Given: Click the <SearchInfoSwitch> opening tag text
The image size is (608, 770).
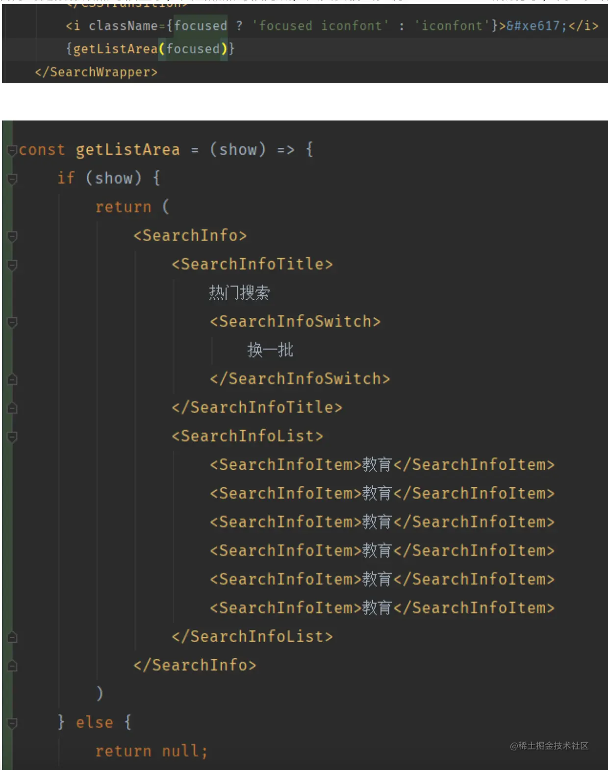Looking at the screenshot, I should tap(295, 321).
